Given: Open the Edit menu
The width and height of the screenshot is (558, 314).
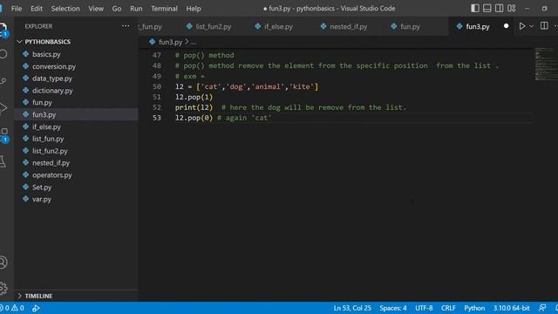Looking at the screenshot, I should click(37, 9).
